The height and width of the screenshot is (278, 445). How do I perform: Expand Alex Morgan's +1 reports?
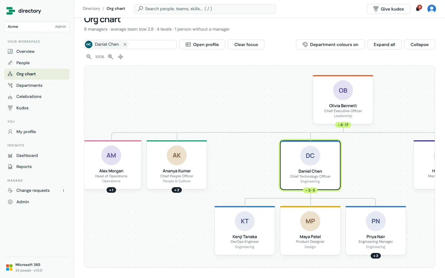(111, 190)
